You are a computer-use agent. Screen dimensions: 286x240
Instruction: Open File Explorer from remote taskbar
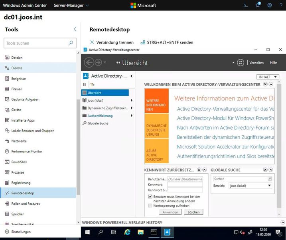pyautogui.click(x=140, y=232)
